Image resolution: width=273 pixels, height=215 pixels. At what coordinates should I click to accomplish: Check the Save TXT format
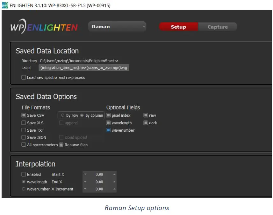tap(24, 130)
